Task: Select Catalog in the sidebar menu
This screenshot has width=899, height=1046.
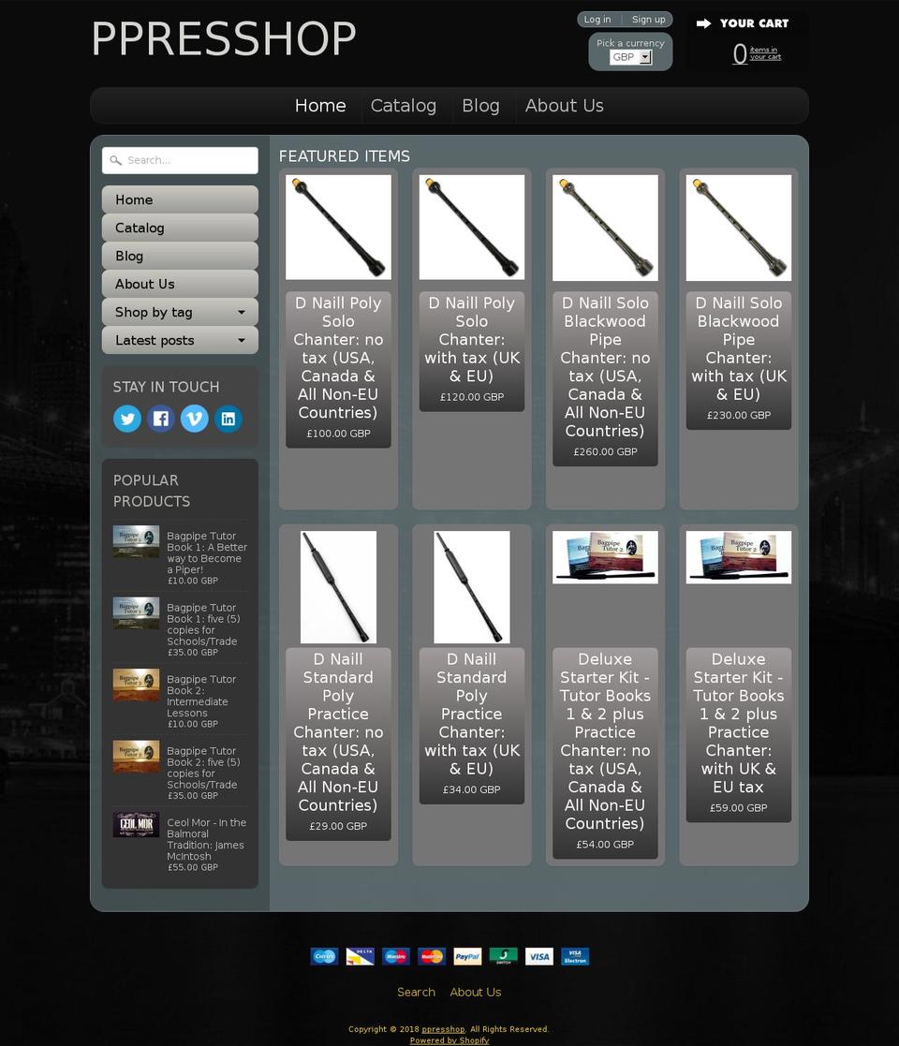Action: 180,228
